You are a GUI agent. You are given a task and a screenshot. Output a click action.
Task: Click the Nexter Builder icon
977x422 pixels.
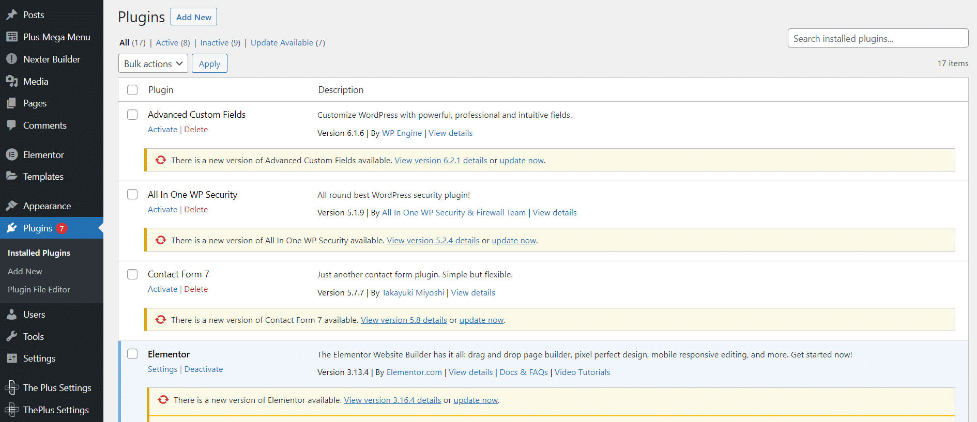tap(11, 59)
